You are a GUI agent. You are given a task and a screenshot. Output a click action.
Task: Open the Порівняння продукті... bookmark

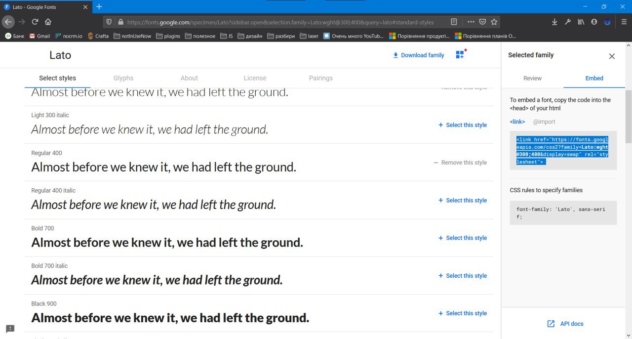point(419,36)
